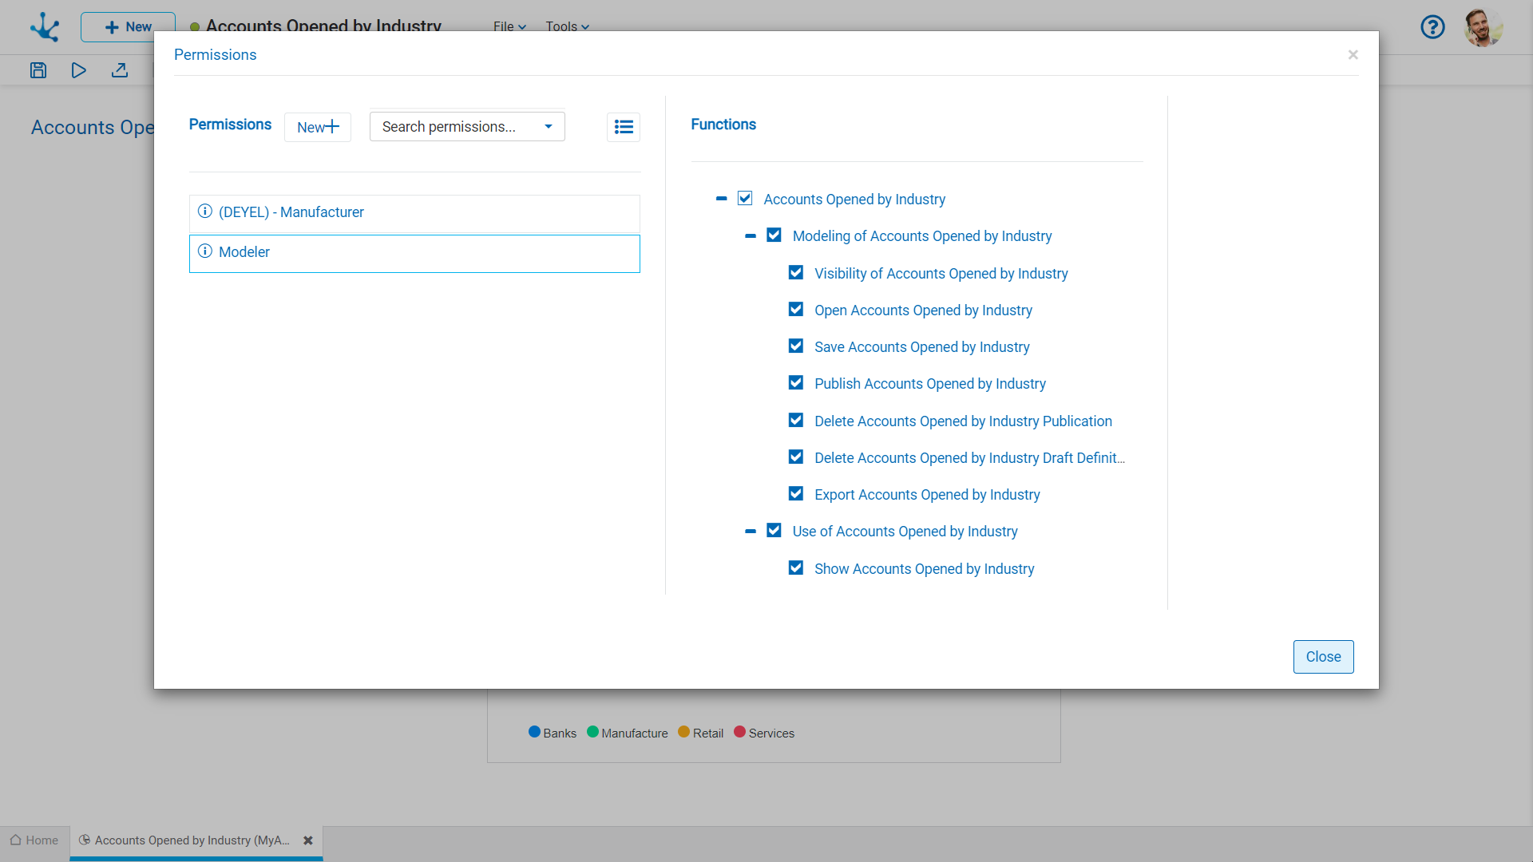Collapse the Modeling of Accounts Opened node
This screenshot has height=862, width=1533.
click(x=751, y=236)
